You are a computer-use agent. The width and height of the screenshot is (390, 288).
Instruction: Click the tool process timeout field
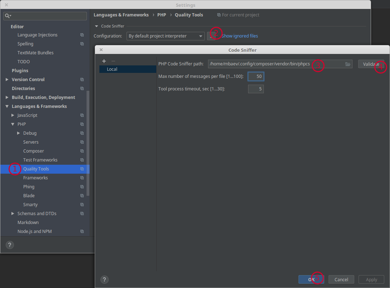tap(256, 89)
